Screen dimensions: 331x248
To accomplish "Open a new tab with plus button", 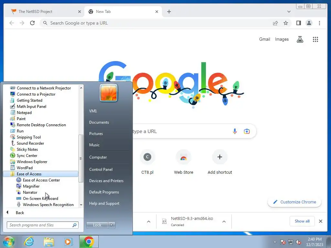I will pos(169,12).
